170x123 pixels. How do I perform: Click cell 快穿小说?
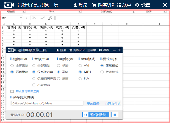(x=46, y=27)
